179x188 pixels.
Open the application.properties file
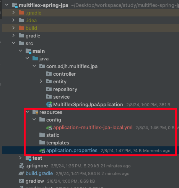coord(72,151)
